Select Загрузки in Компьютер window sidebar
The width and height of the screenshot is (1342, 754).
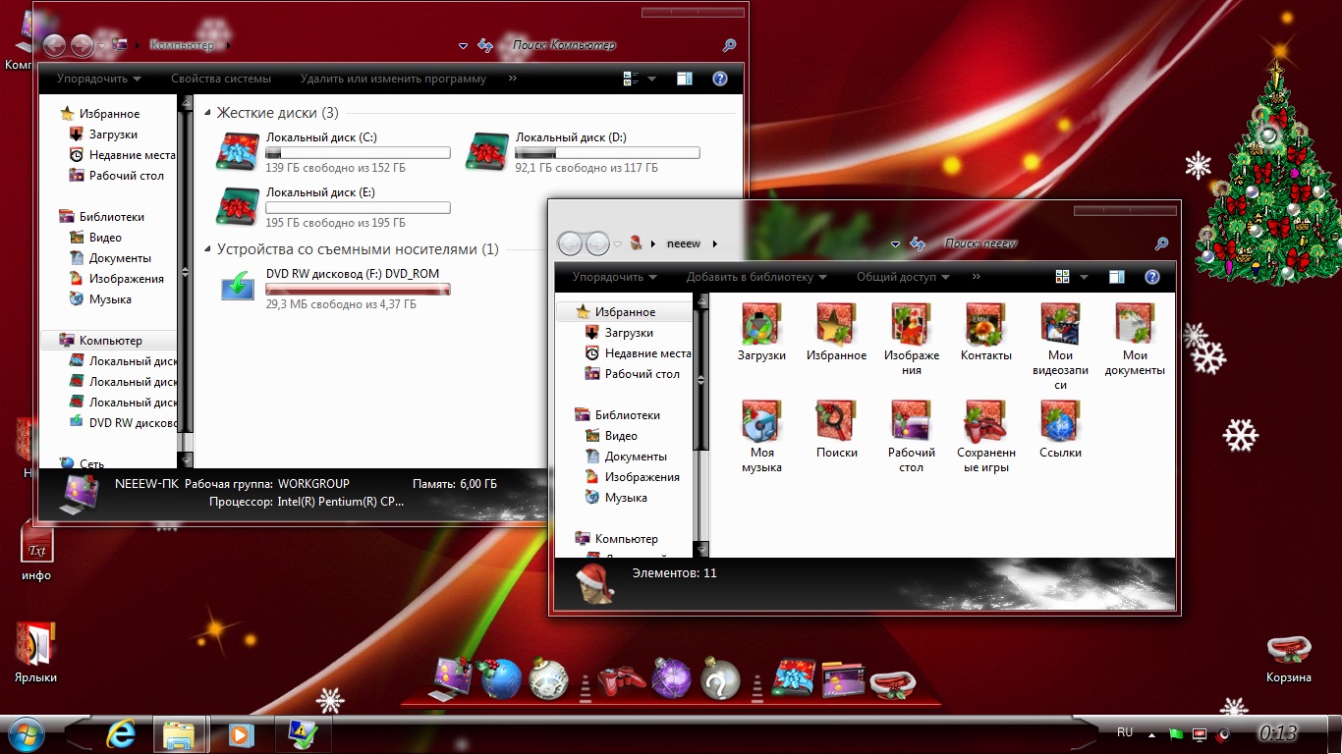click(x=113, y=135)
